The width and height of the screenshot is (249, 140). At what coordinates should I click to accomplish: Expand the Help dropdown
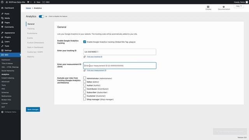tap(238, 6)
